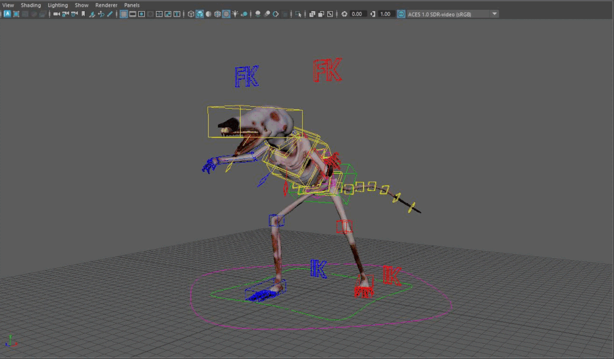Select the yellow head box control
The width and height of the screenshot is (614, 359).
pos(255,122)
